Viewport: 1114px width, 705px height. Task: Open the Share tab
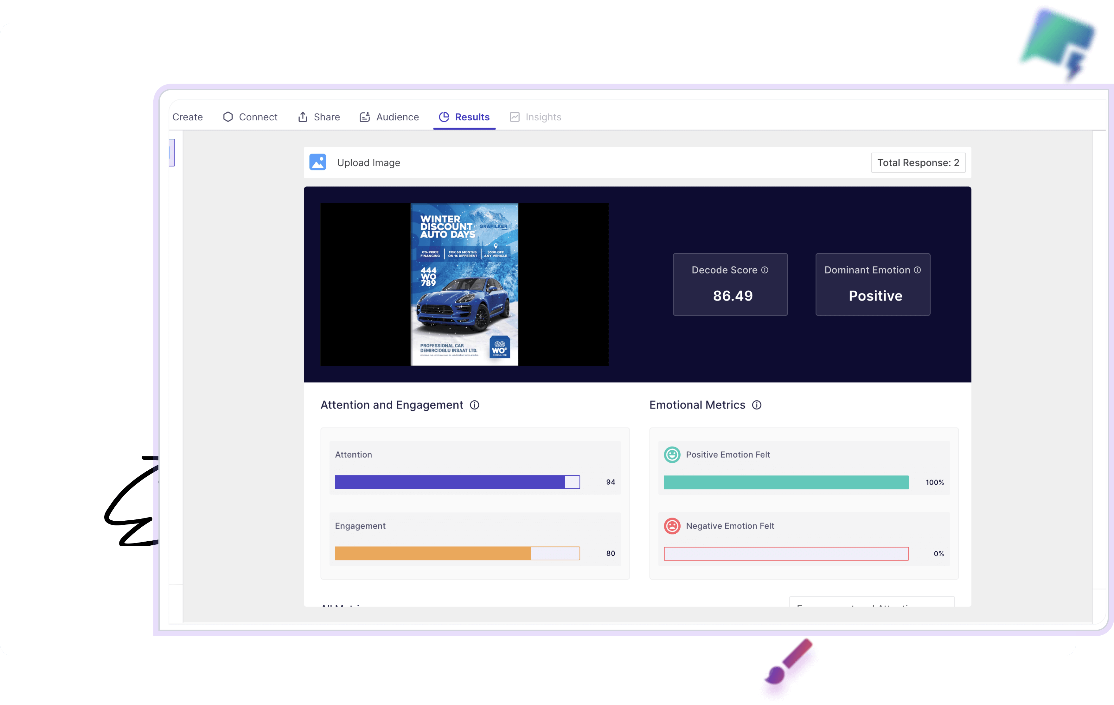[x=319, y=117]
